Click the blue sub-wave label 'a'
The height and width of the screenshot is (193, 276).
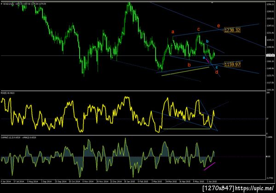click(204, 58)
